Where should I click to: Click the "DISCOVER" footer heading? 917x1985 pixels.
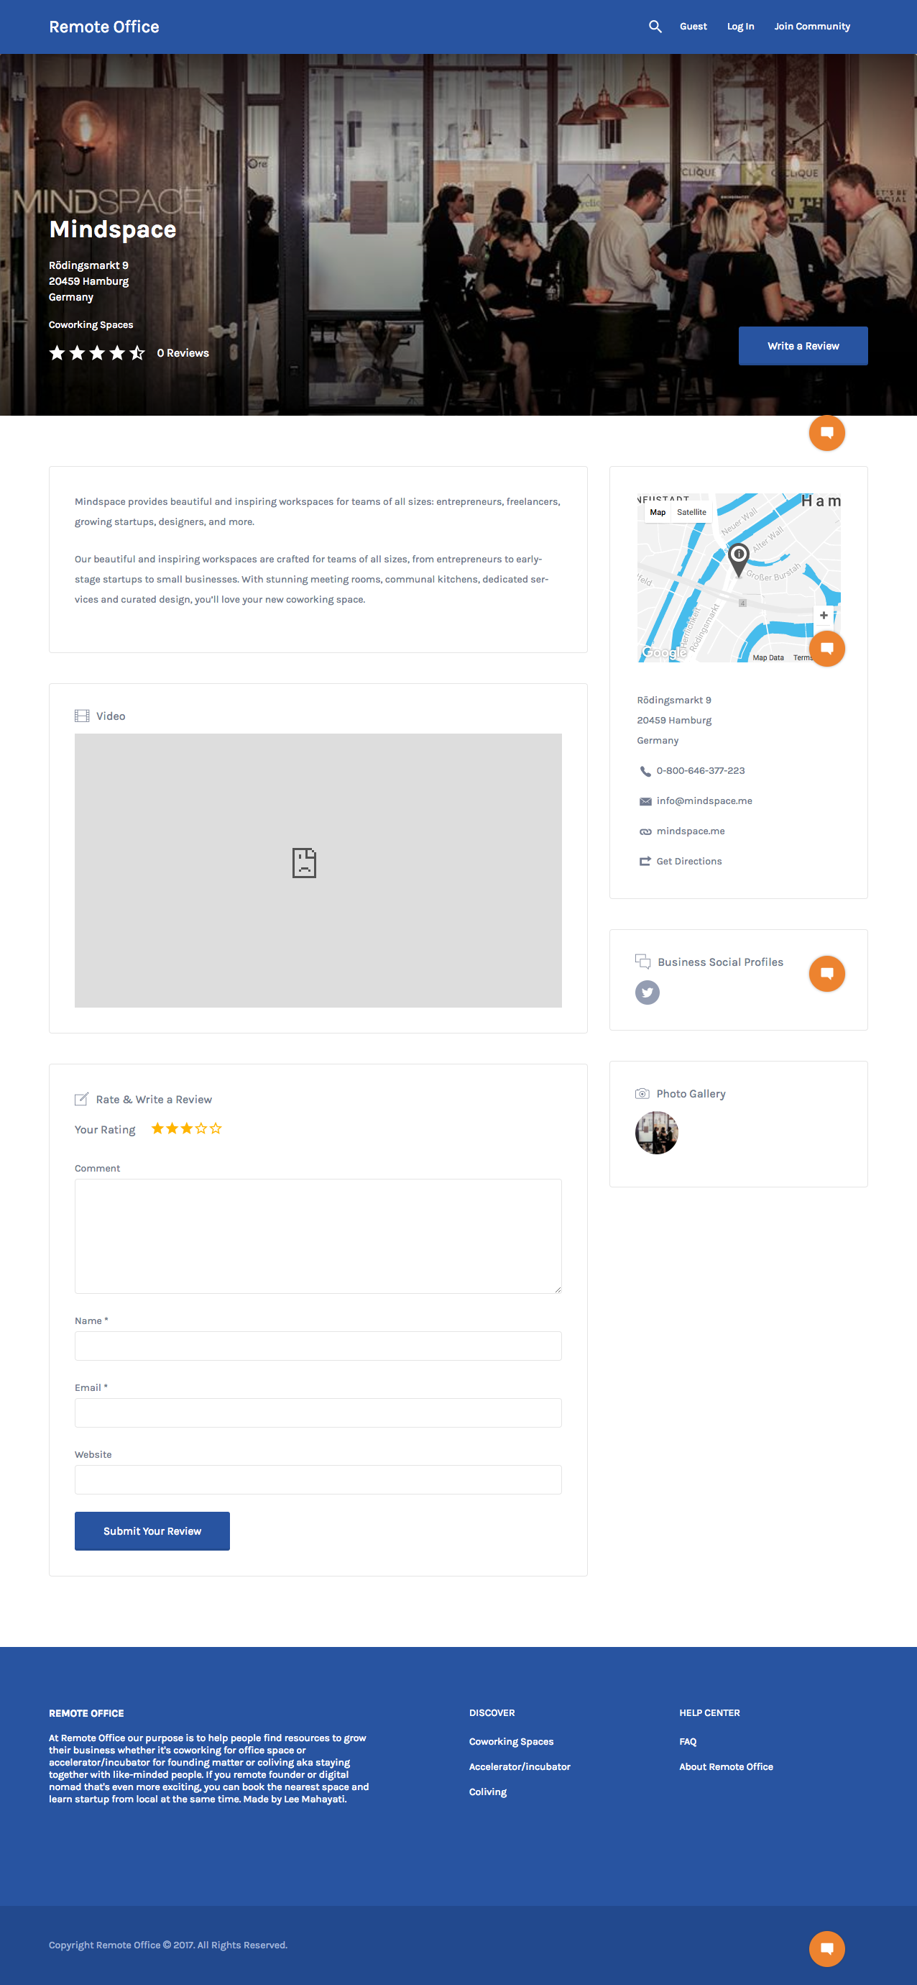pos(492,1713)
